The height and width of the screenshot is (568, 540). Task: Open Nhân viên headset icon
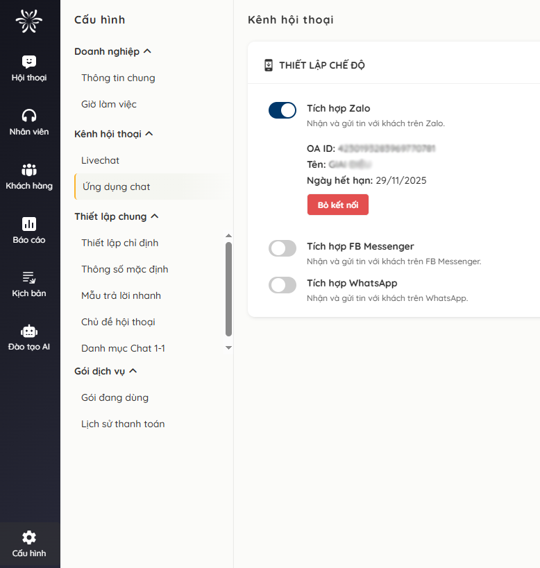[x=29, y=116]
